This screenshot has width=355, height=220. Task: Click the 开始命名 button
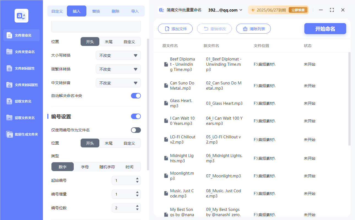[325, 29]
